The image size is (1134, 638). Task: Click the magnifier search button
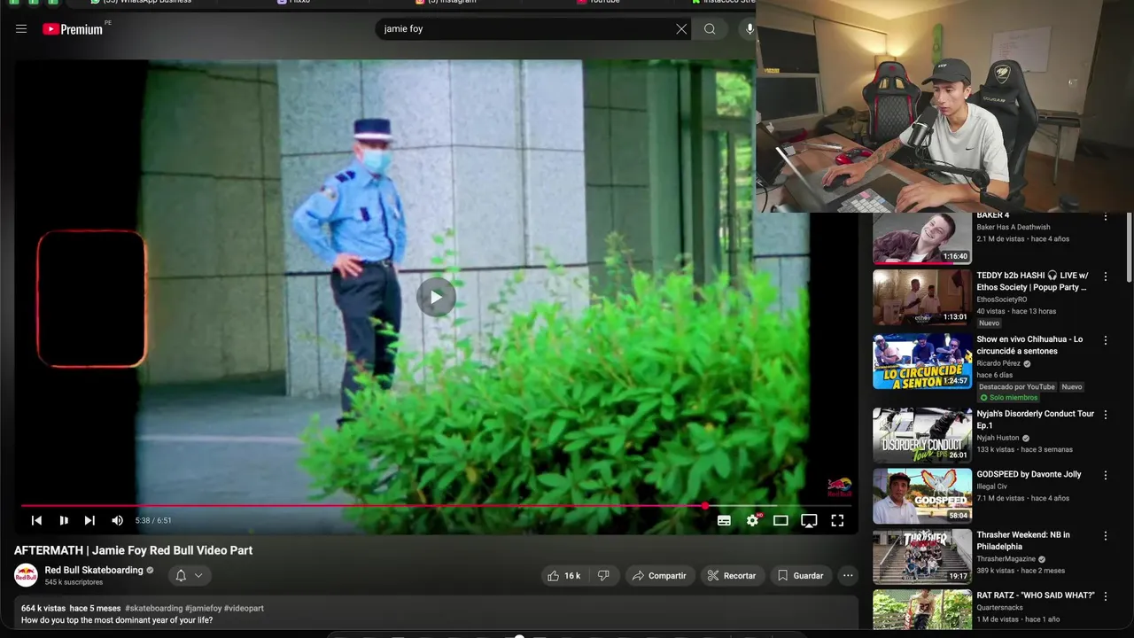710,29
